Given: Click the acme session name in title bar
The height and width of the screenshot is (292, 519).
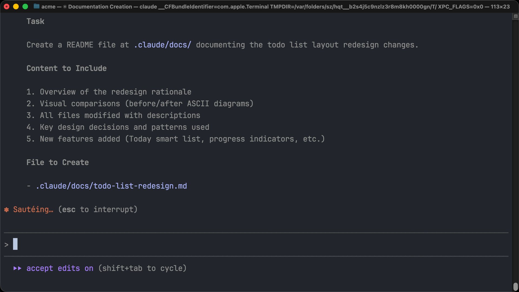Looking at the screenshot, I should 48,6.
